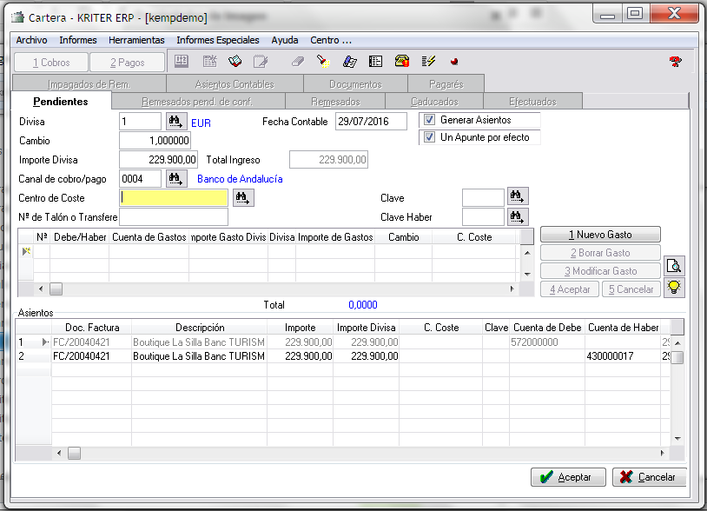Click the 5 Cancelar gasto button
This screenshot has height=511, width=707.
coord(631,289)
